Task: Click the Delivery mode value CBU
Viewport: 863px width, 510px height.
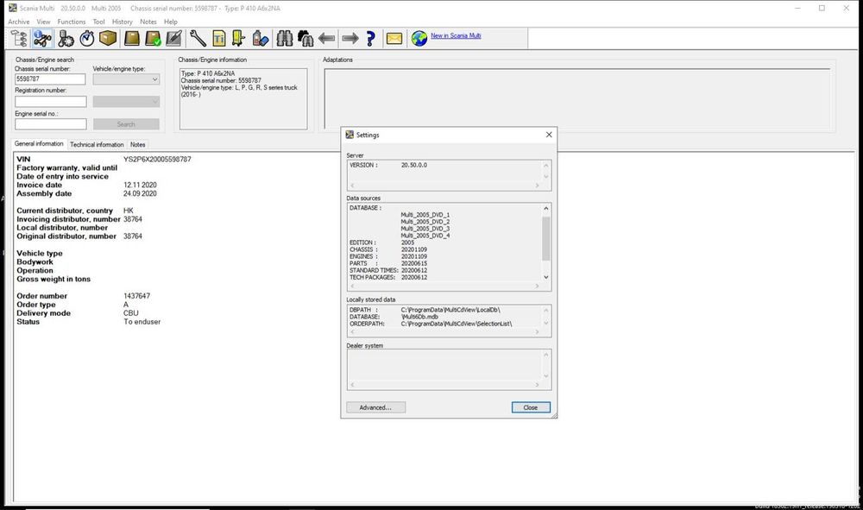Action: pyautogui.click(x=131, y=313)
